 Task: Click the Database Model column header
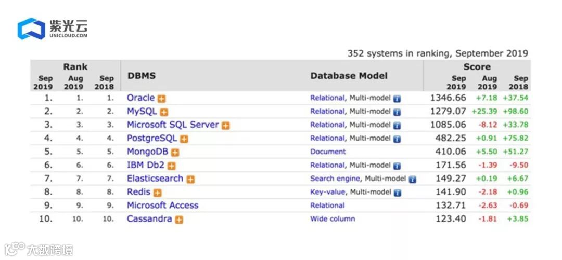click(x=349, y=76)
